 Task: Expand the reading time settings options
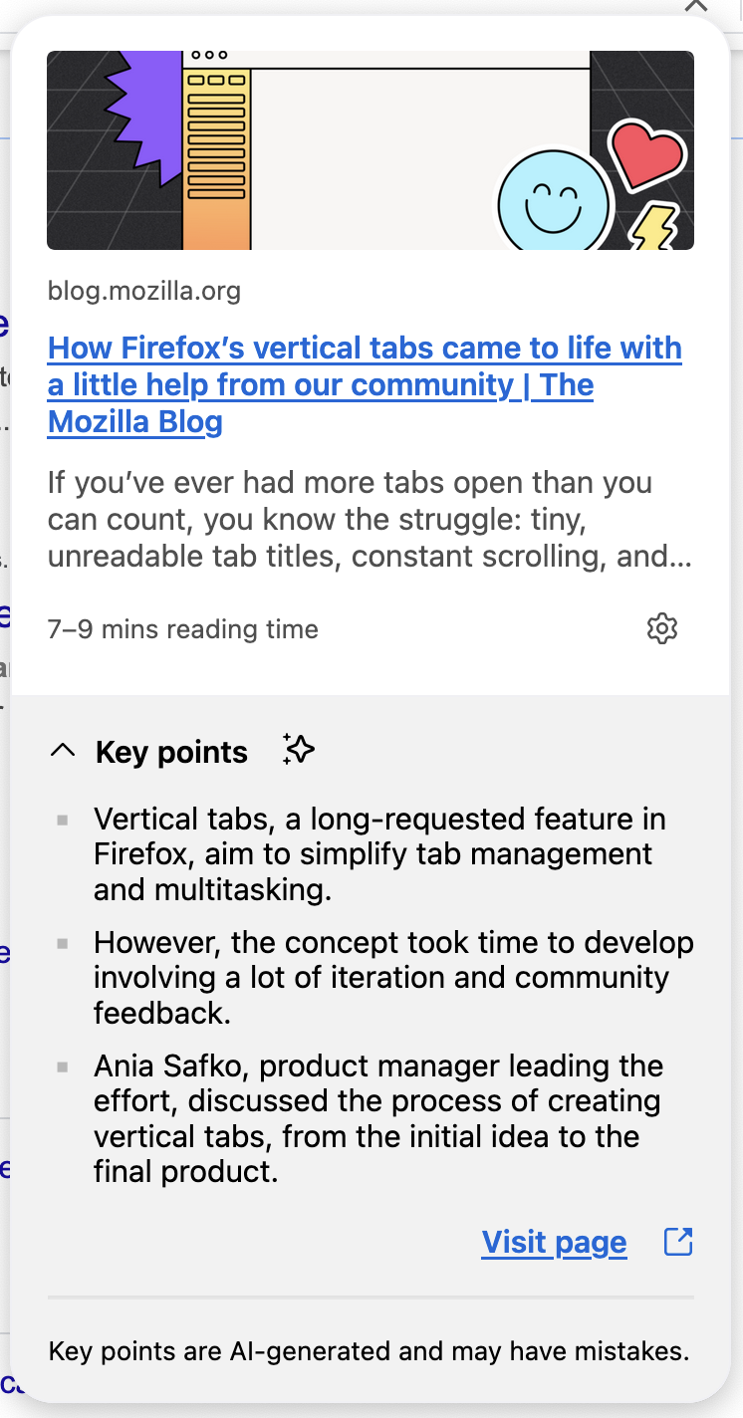point(661,628)
